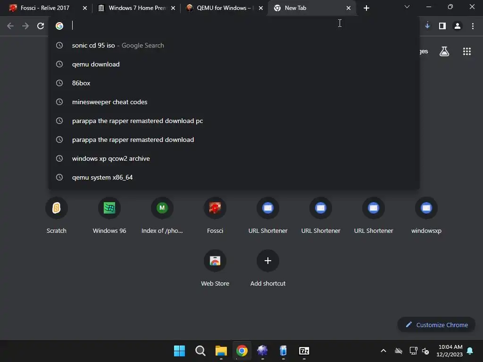
Task: Open the tab search dropdown chevron
Action: (x=407, y=7)
